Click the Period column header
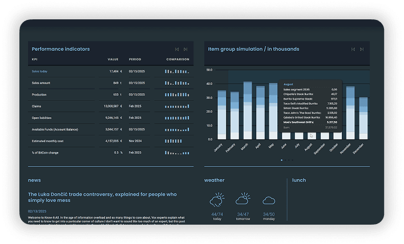Screen dimensions: 404x244 coord(135,59)
